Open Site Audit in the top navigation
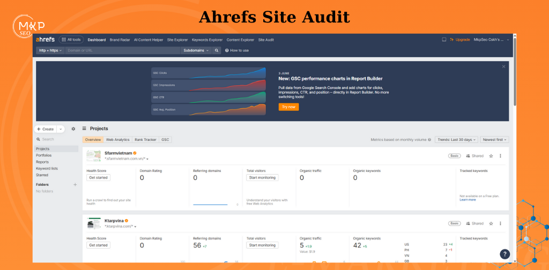This screenshot has height=270, width=549. (266, 40)
